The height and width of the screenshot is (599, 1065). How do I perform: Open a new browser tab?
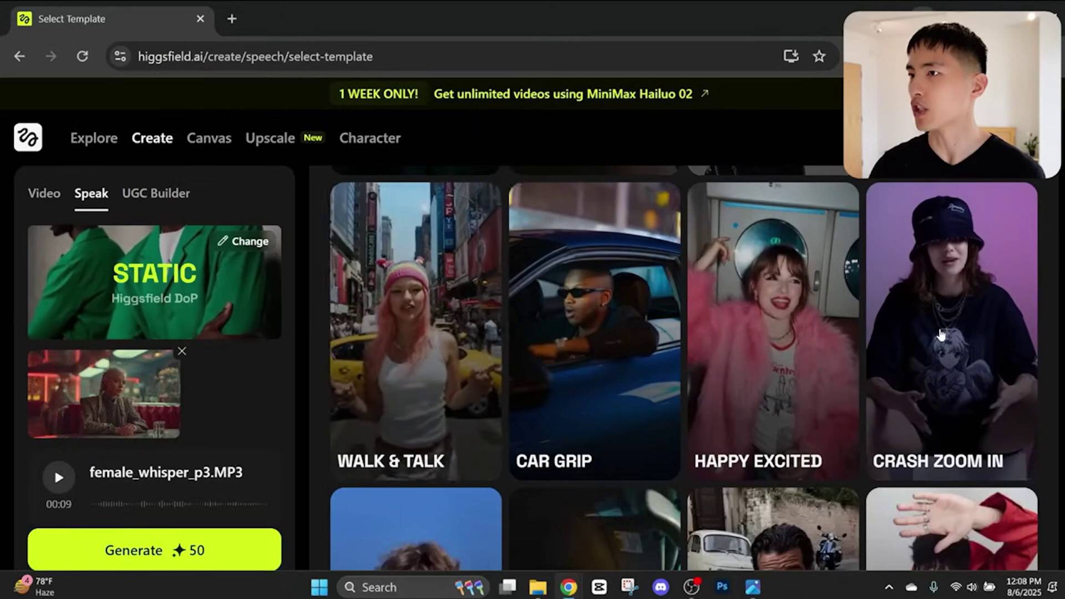pos(232,19)
